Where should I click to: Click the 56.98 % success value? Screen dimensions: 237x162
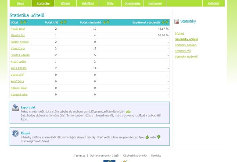163,35
